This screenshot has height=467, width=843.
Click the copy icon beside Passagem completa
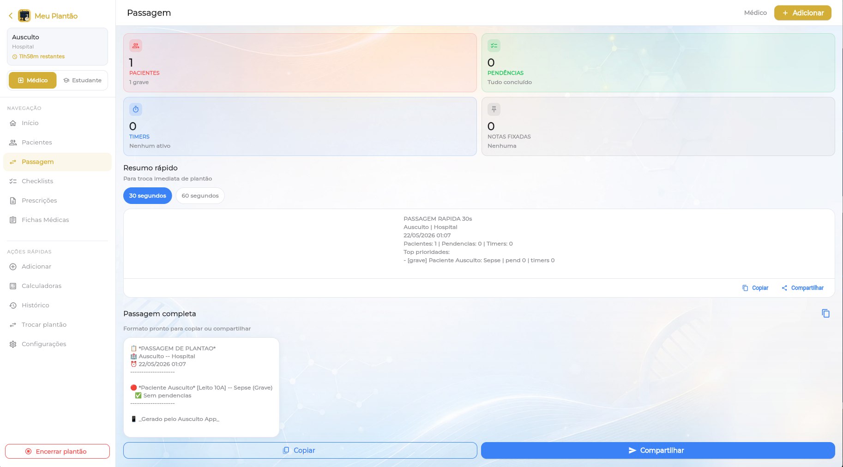tap(825, 313)
